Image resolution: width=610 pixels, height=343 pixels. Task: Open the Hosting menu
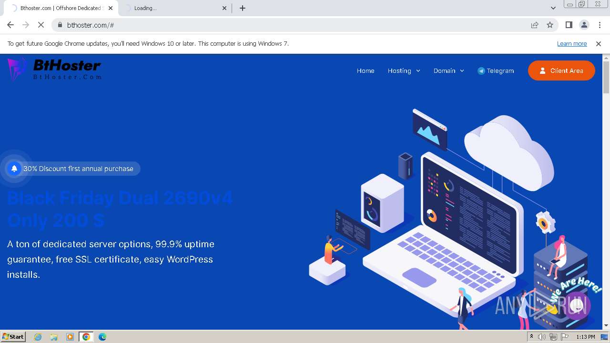point(399,71)
